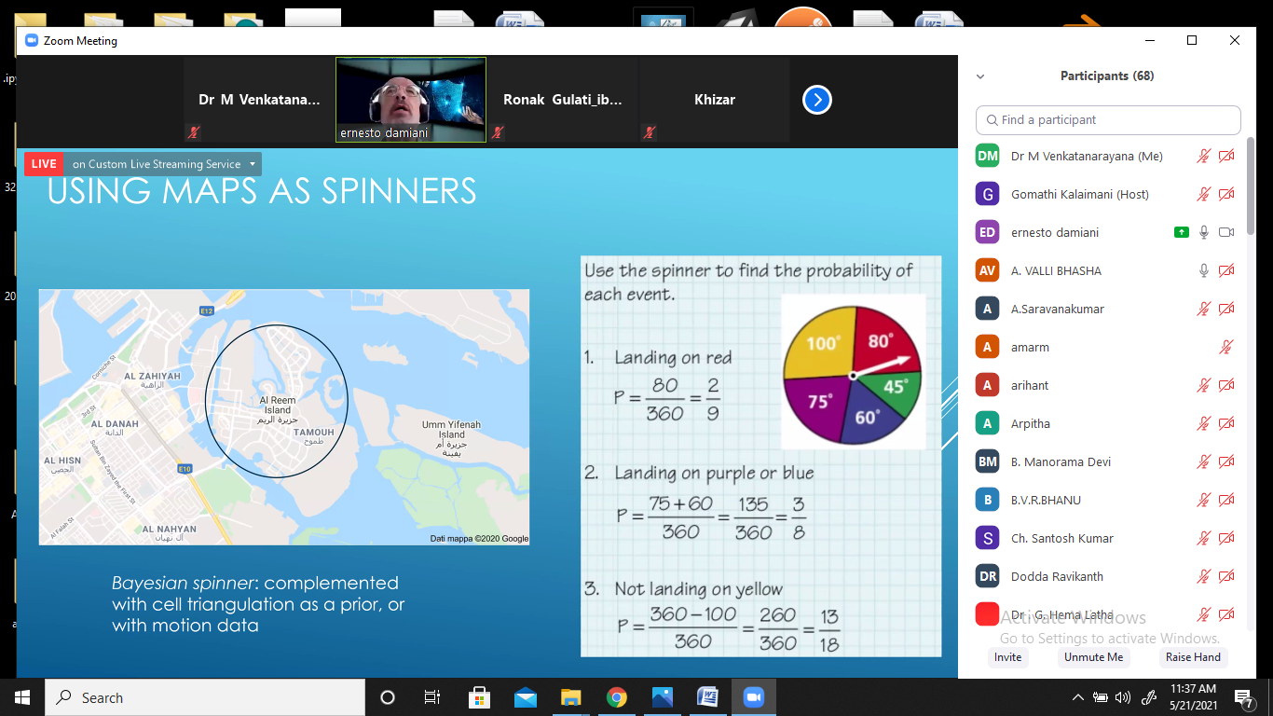This screenshot has height=716, width=1273.
Task: Click in the Find a participant search field
Action: (x=1108, y=120)
